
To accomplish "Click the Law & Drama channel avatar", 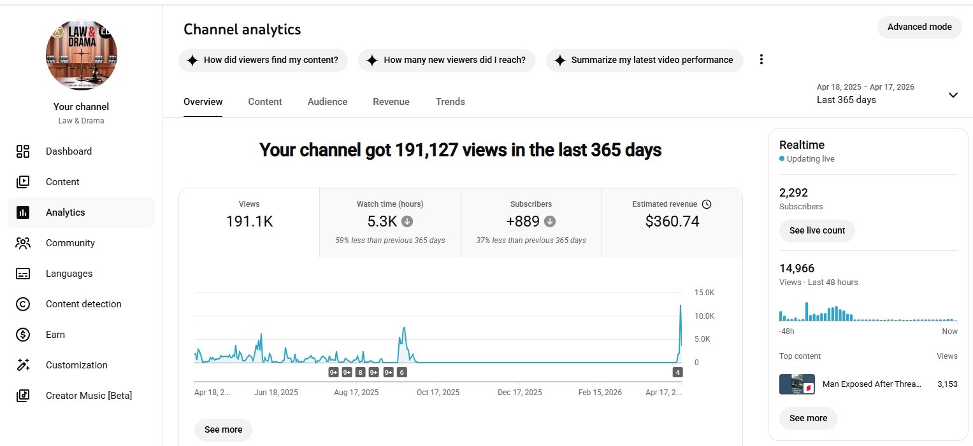I will 82,55.
